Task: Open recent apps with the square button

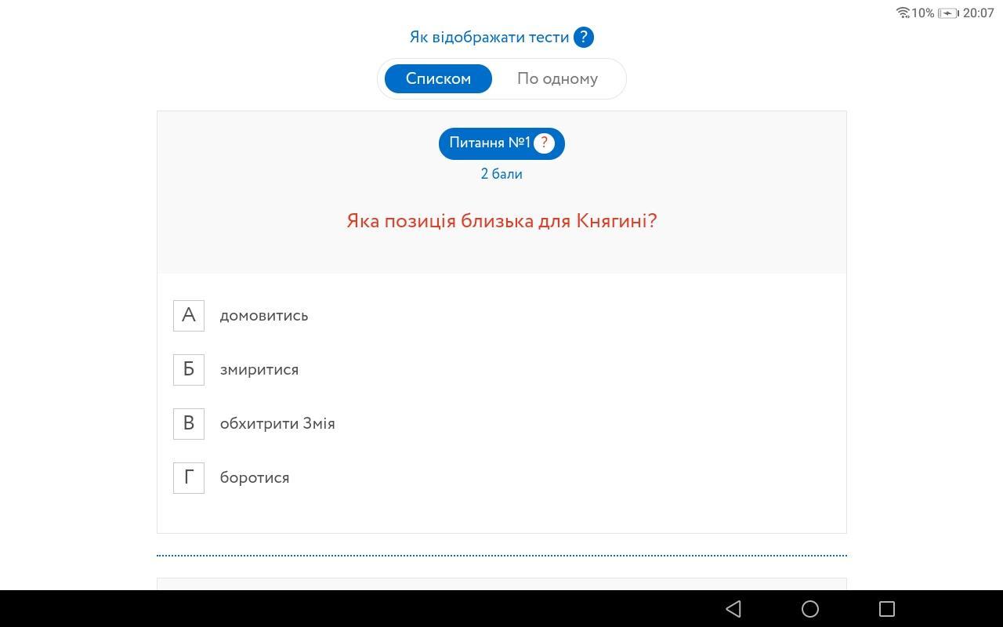Action: click(886, 609)
